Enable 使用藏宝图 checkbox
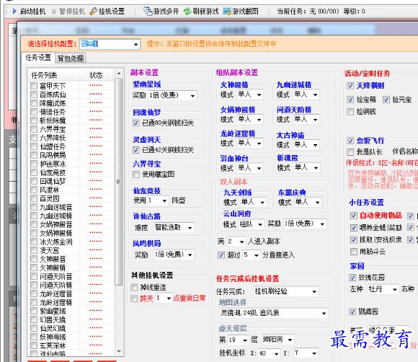Screen dimensions: 418x362 click(x=136, y=175)
